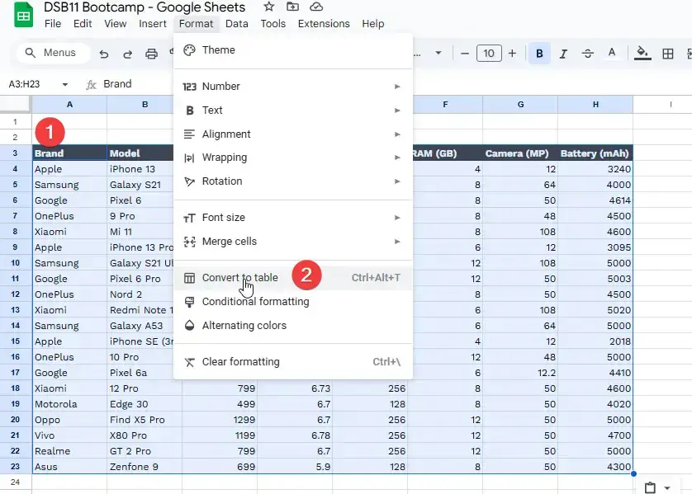Open the Tools menu
The image size is (692, 494).
[x=273, y=24]
